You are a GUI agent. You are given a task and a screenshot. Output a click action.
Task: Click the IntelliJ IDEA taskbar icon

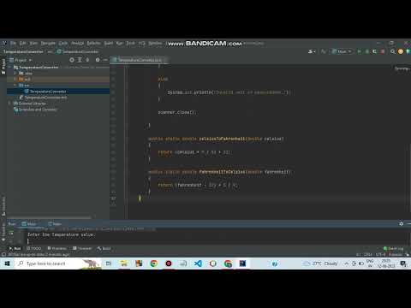point(242,264)
